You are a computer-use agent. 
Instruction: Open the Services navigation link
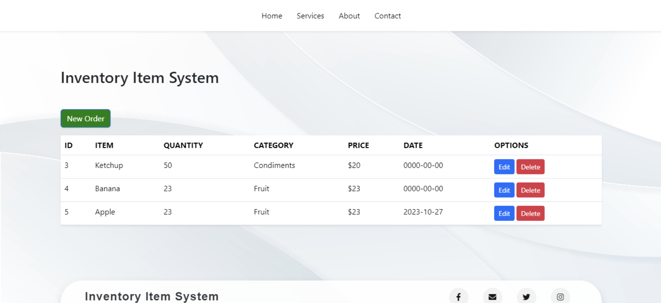310,16
